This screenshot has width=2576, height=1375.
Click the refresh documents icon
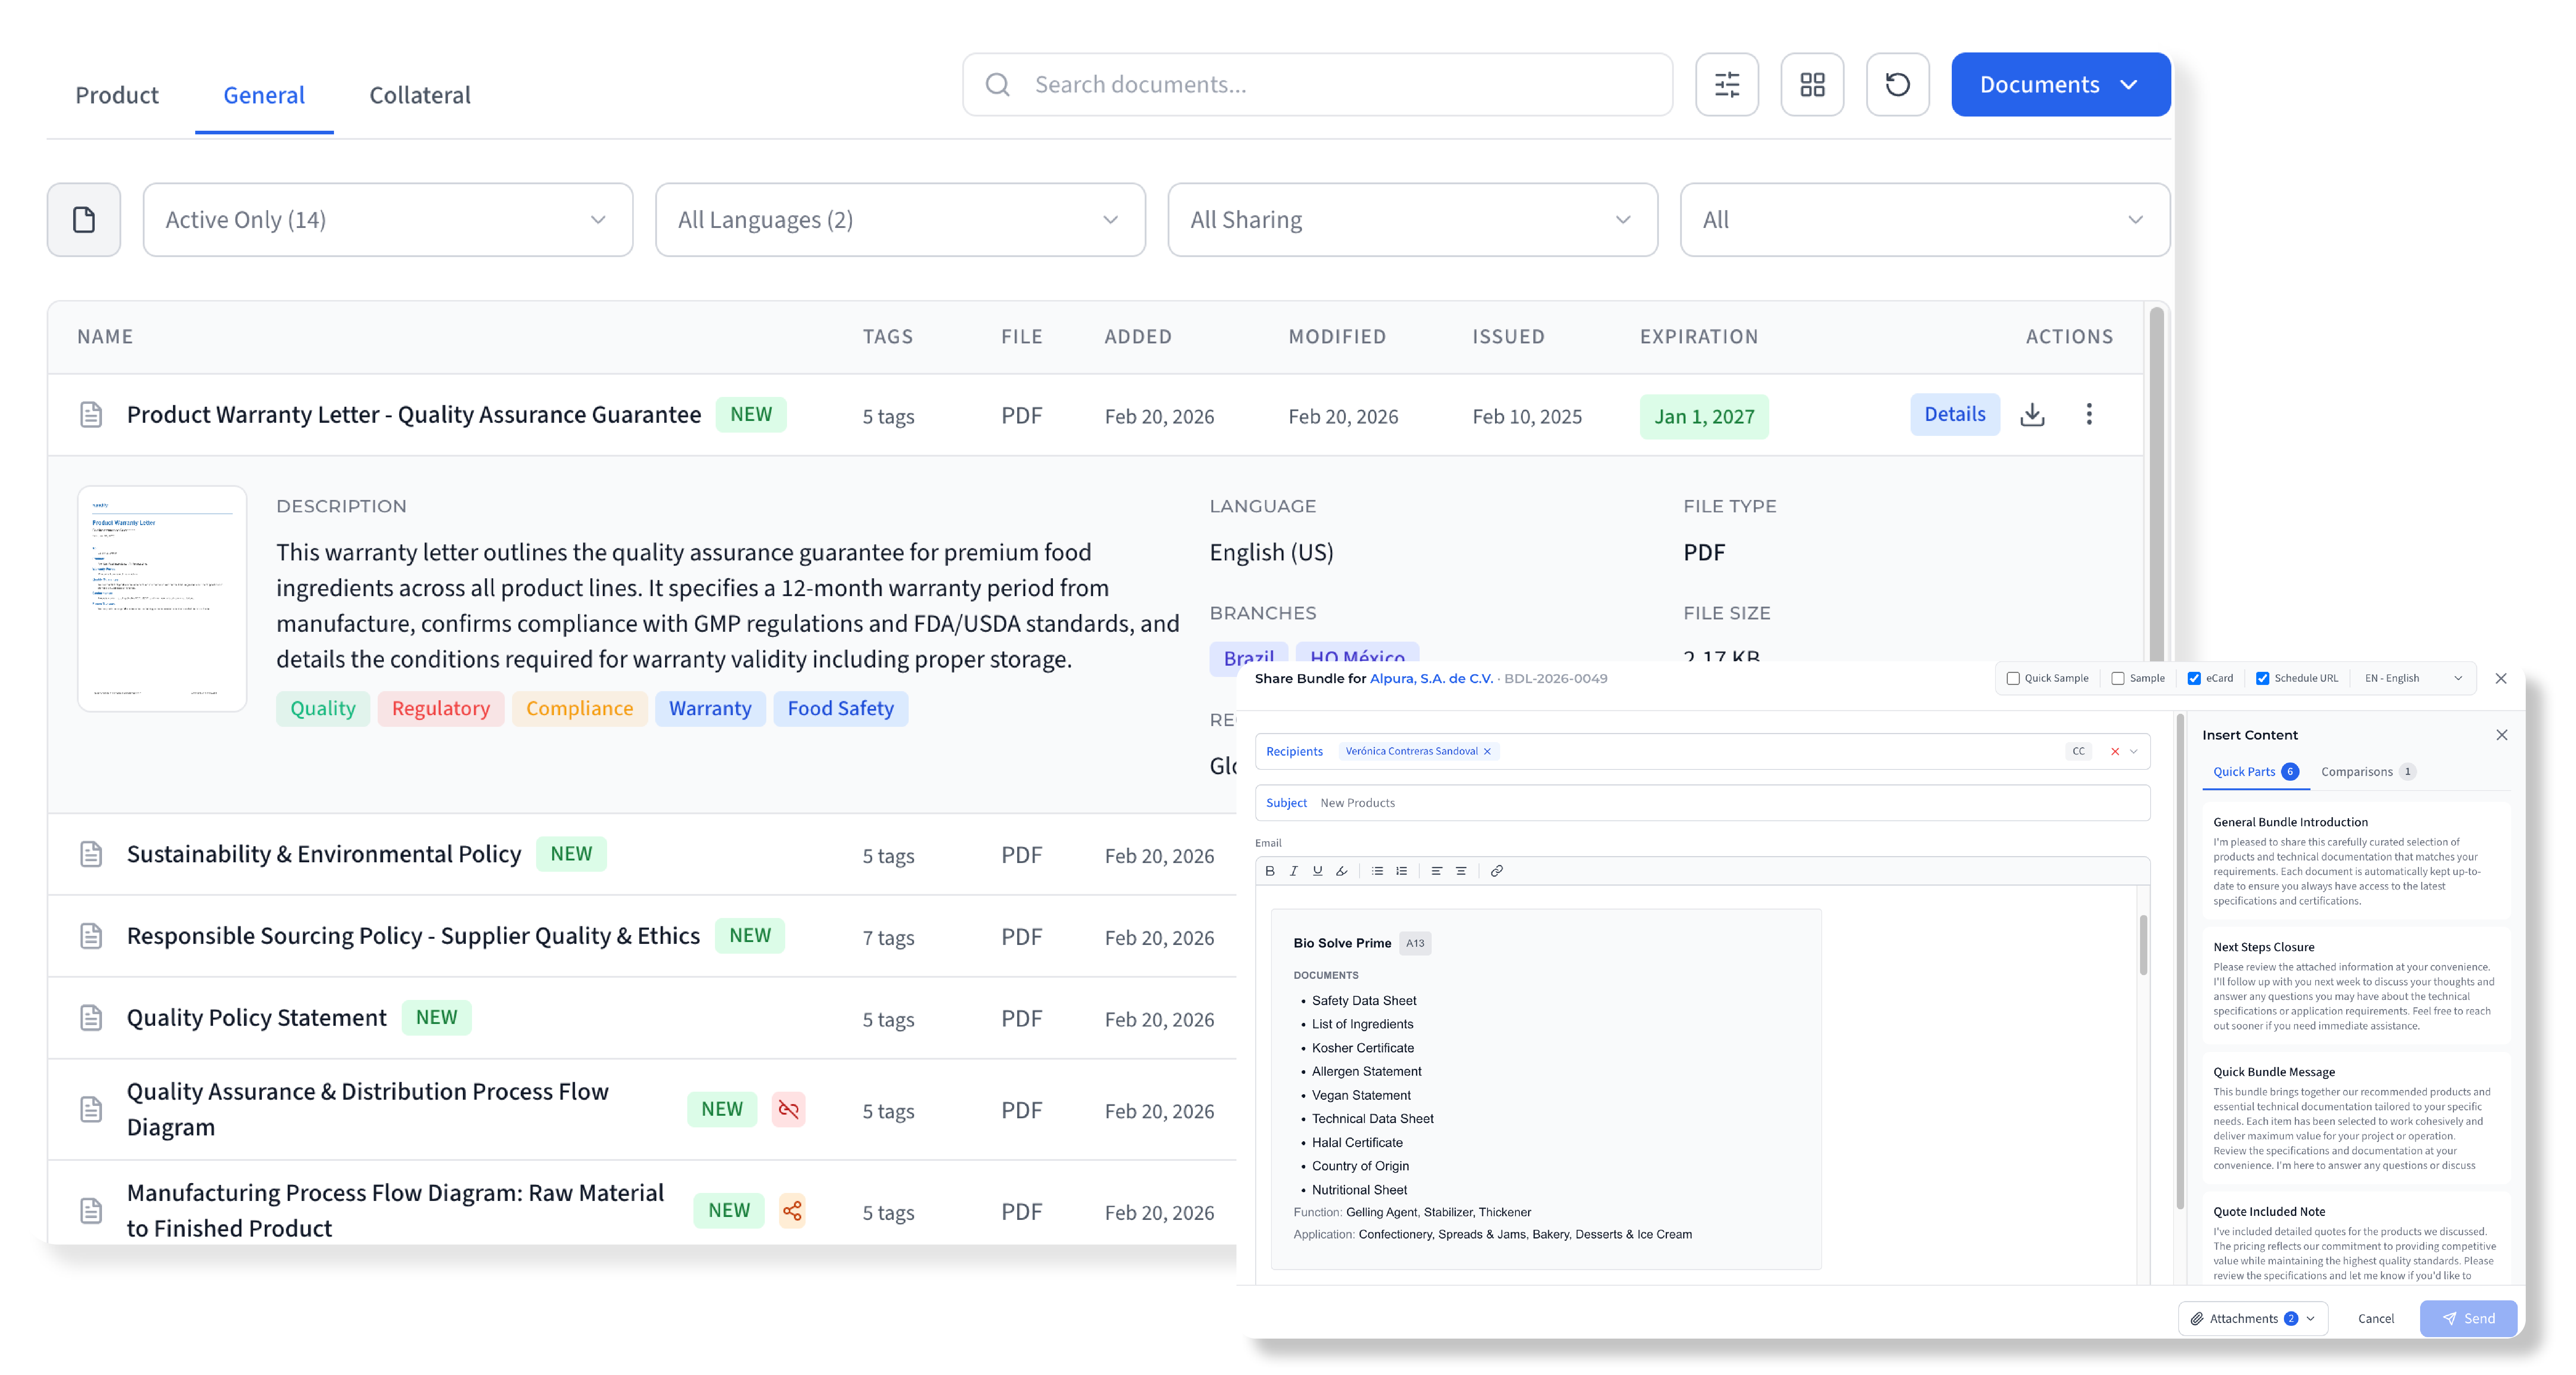1897,85
